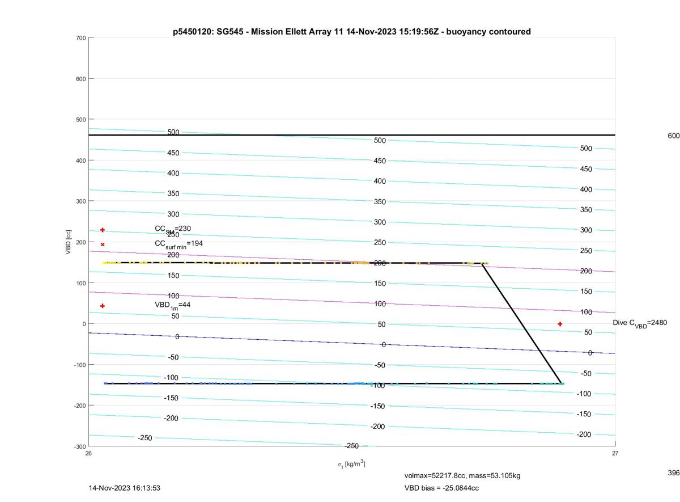The width and height of the screenshot is (680, 502).
Task: Click the red plus marker left of Dive C VBD
Action: click(560, 324)
